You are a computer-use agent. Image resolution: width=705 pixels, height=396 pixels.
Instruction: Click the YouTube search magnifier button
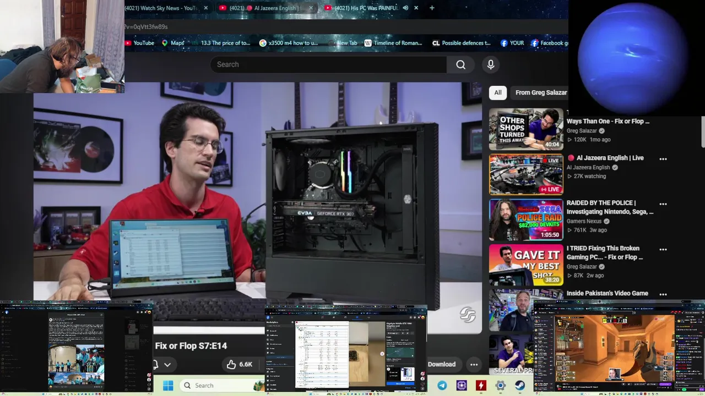click(x=460, y=65)
